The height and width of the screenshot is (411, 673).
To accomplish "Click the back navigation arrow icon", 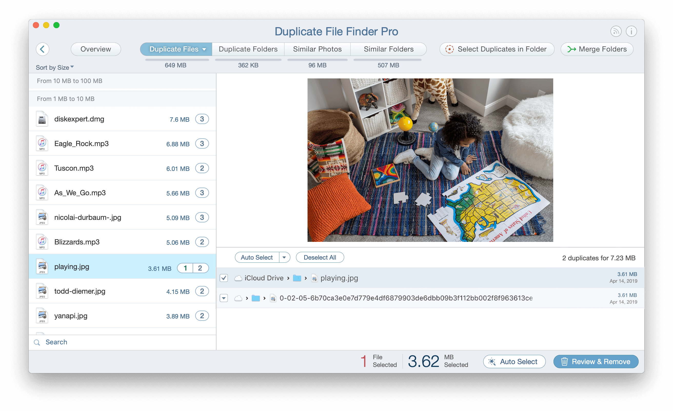I will 42,48.
